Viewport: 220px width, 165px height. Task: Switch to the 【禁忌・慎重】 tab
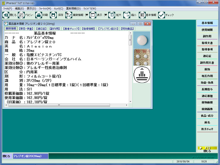(x=26, y=29)
